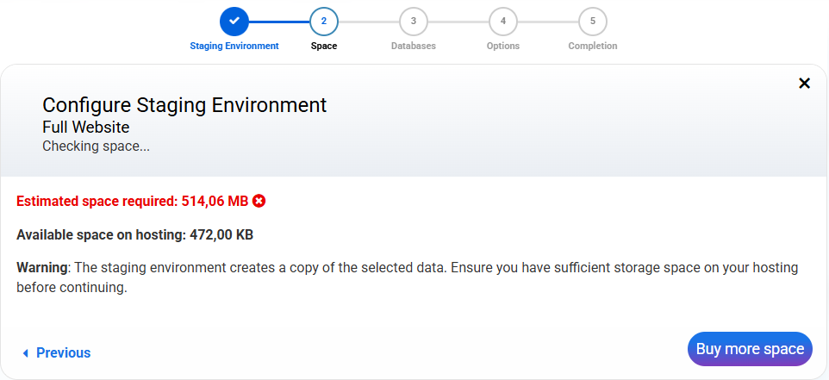Click the red error icon beside 514,06 MB
Screen dimensions: 829x380
[259, 201]
